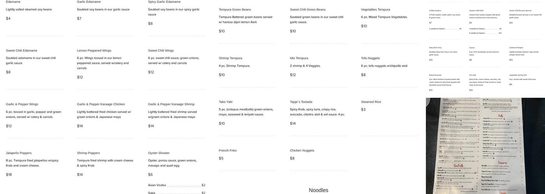The width and height of the screenshot is (545, 194).
Task: Click the Tako Yaki item
Action: pos(225,102)
